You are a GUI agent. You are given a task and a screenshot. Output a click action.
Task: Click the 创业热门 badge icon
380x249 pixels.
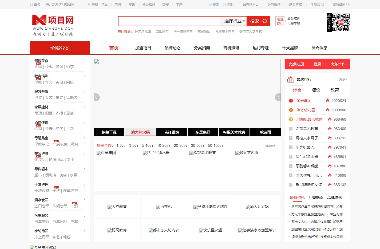280,21
